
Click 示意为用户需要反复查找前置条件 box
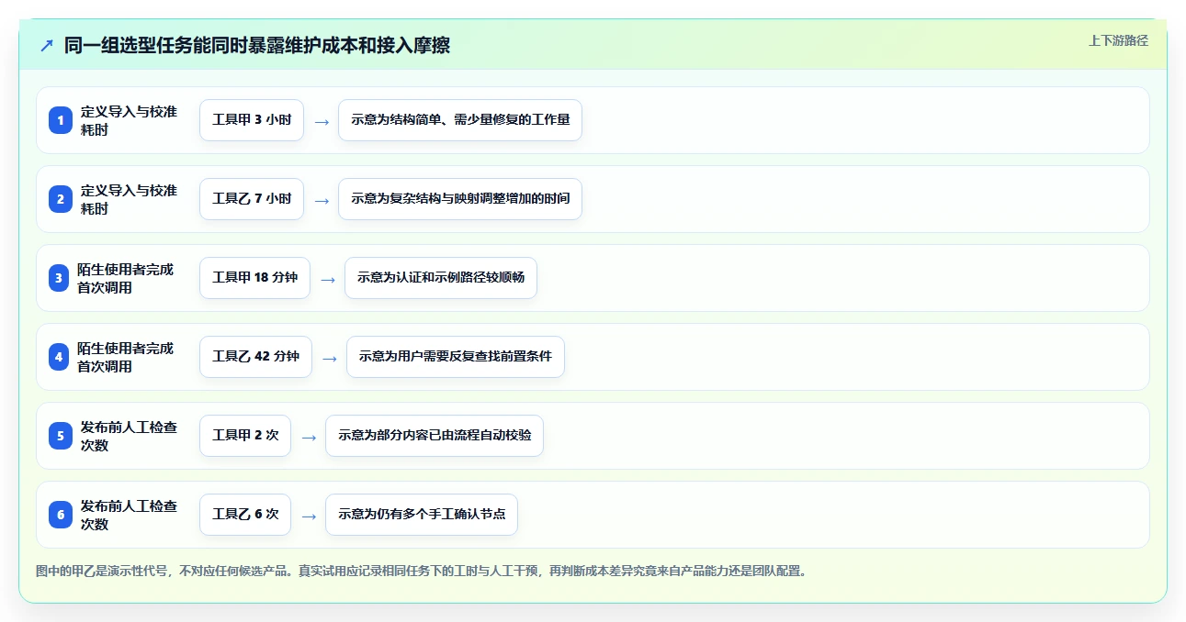tap(456, 357)
